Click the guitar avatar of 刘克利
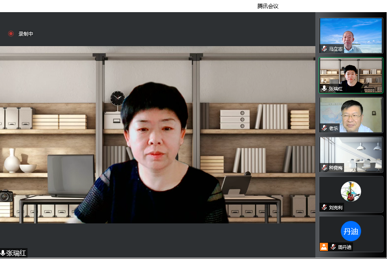The image size is (387, 259). click(351, 191)
